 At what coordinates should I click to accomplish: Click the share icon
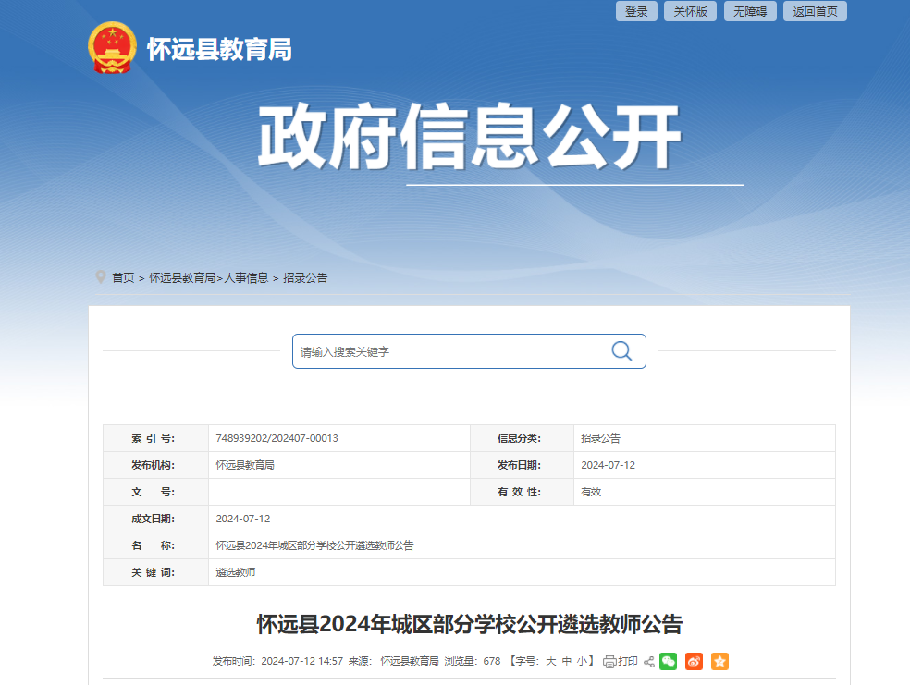click(x=649, y=662)
